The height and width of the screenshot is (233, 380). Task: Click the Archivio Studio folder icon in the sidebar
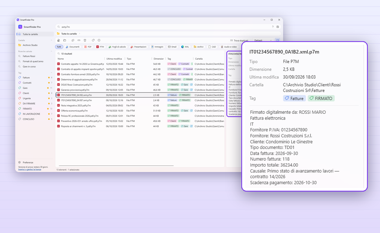tap(20, 45)
